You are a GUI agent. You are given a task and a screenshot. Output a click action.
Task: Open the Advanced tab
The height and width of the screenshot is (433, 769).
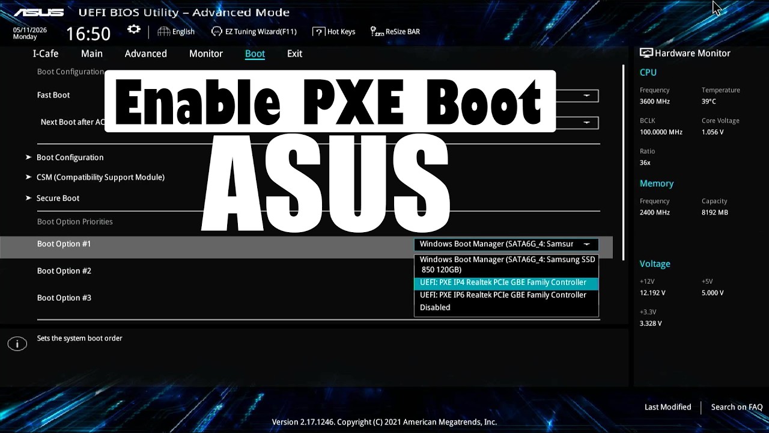(x=146, y=54)
